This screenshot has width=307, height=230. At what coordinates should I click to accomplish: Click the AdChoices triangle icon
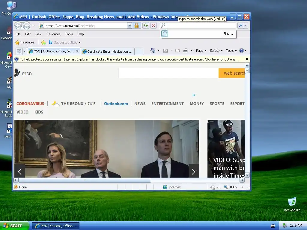[194, 95]
